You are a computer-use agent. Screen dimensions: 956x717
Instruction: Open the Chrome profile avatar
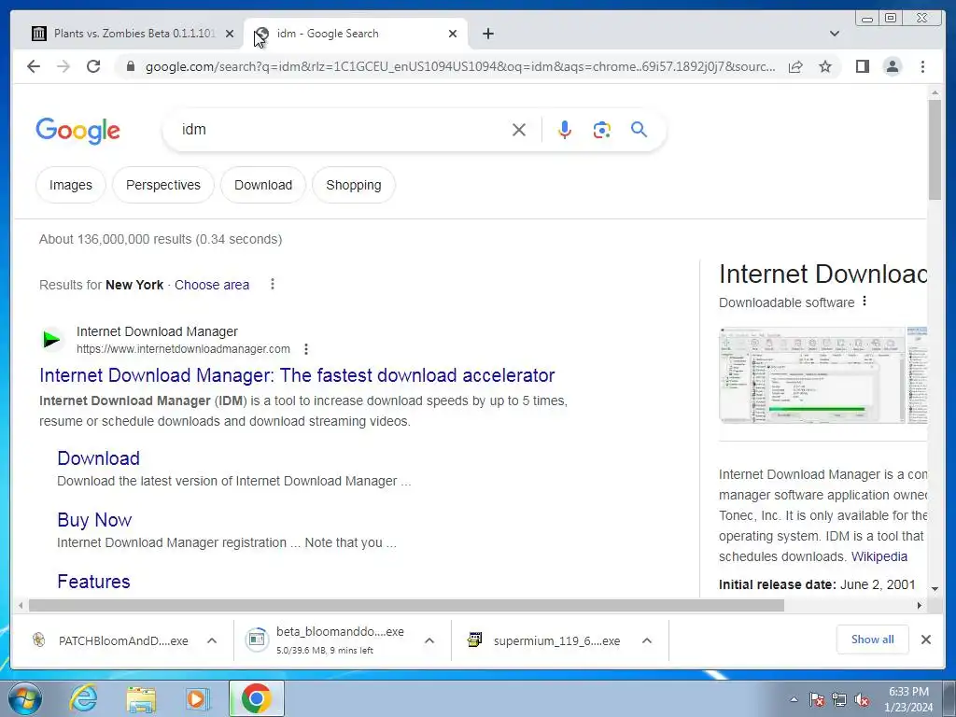tap(892, 66)
